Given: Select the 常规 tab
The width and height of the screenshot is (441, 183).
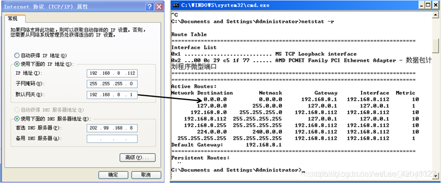Looking at the screenshot, I should [12, 19].
